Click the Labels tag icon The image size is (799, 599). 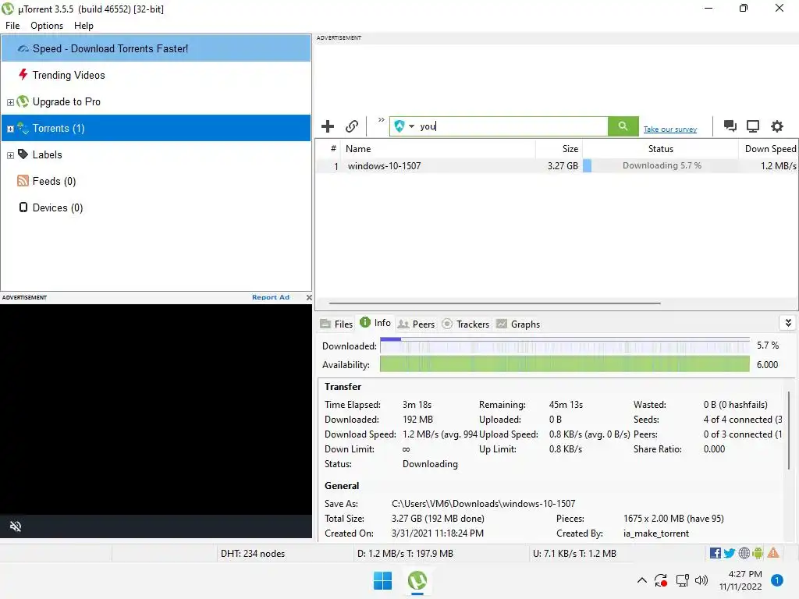(x=23, y=154)
